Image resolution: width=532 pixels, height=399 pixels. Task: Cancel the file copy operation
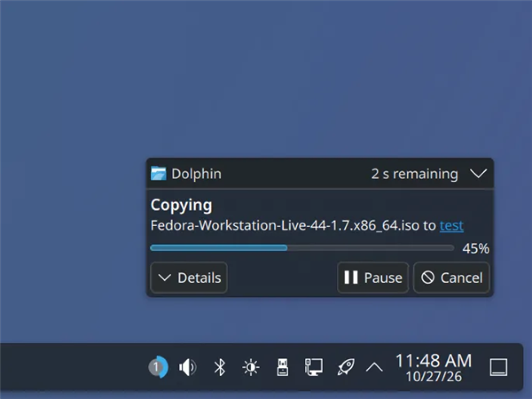(x=452, y=277)
